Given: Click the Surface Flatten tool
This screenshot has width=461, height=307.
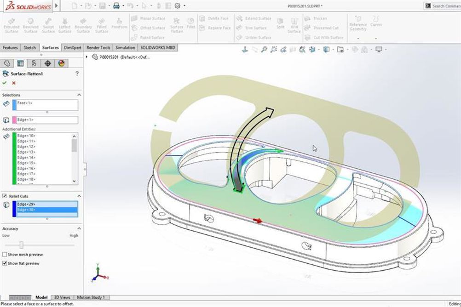Looking at the screenshot, I should tap(176, 25).
